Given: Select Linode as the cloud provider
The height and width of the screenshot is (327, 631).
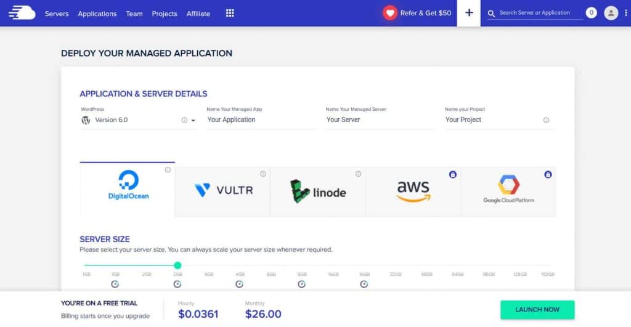Looking at the screenshot, I should (x=318, y=192).
